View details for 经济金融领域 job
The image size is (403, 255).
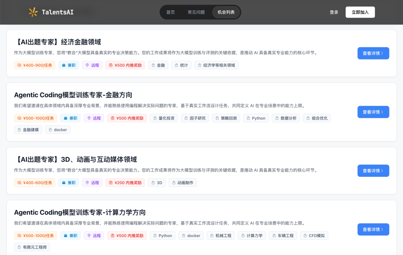[373, 53]
